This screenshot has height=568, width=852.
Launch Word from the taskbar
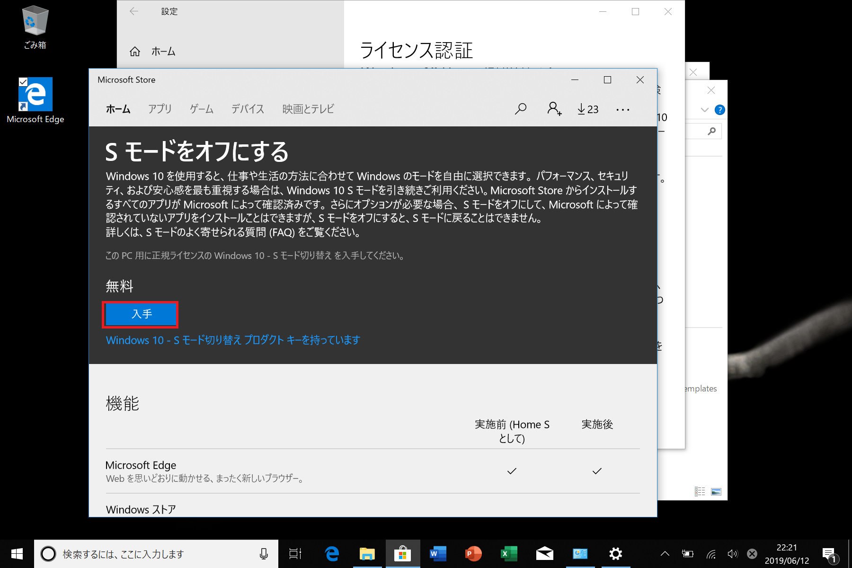coord(438,553)
